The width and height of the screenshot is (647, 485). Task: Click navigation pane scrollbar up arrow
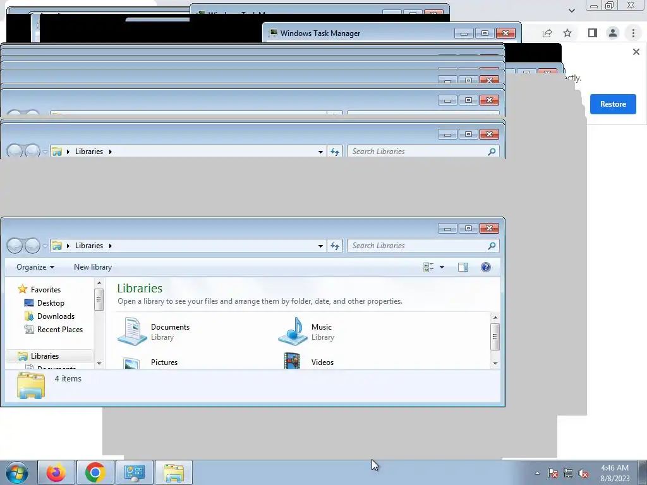click(99, 284)
